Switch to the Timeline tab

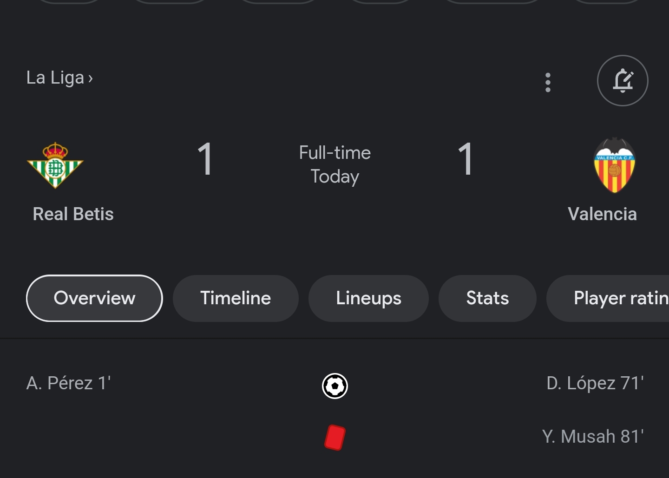tap(236, 298)
